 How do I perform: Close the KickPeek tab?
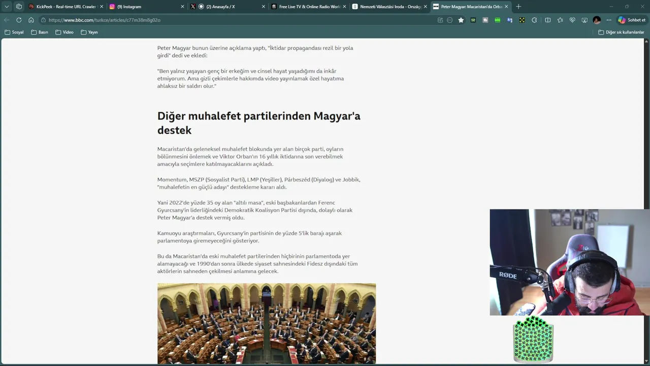(x=102, y=7)
